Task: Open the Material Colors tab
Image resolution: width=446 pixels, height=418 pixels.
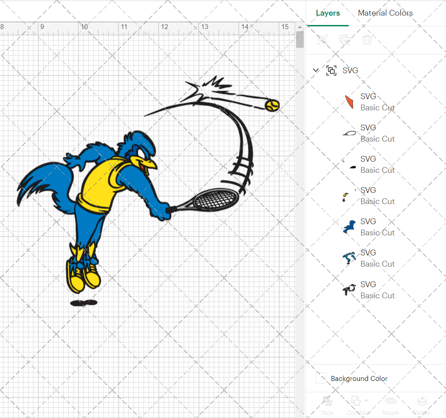Action: point(385,13)
